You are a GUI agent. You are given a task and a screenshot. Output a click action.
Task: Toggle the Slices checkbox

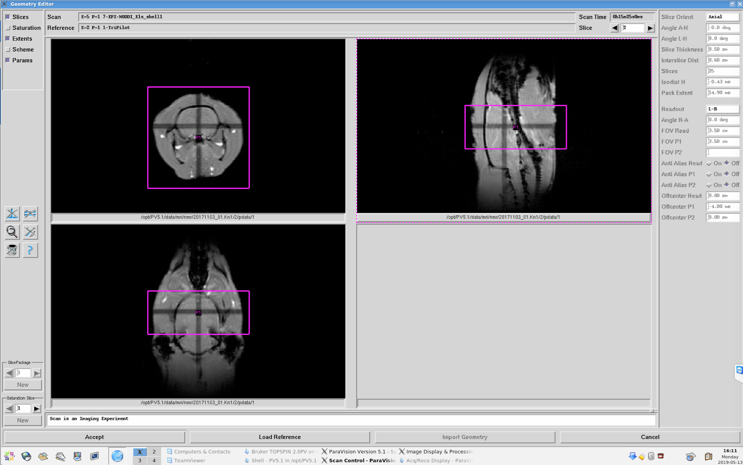click(8, 17)
